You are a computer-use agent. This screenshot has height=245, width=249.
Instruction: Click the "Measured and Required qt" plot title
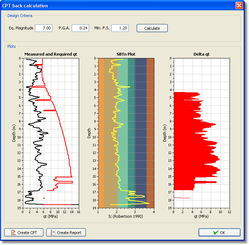tap(51, 54)
